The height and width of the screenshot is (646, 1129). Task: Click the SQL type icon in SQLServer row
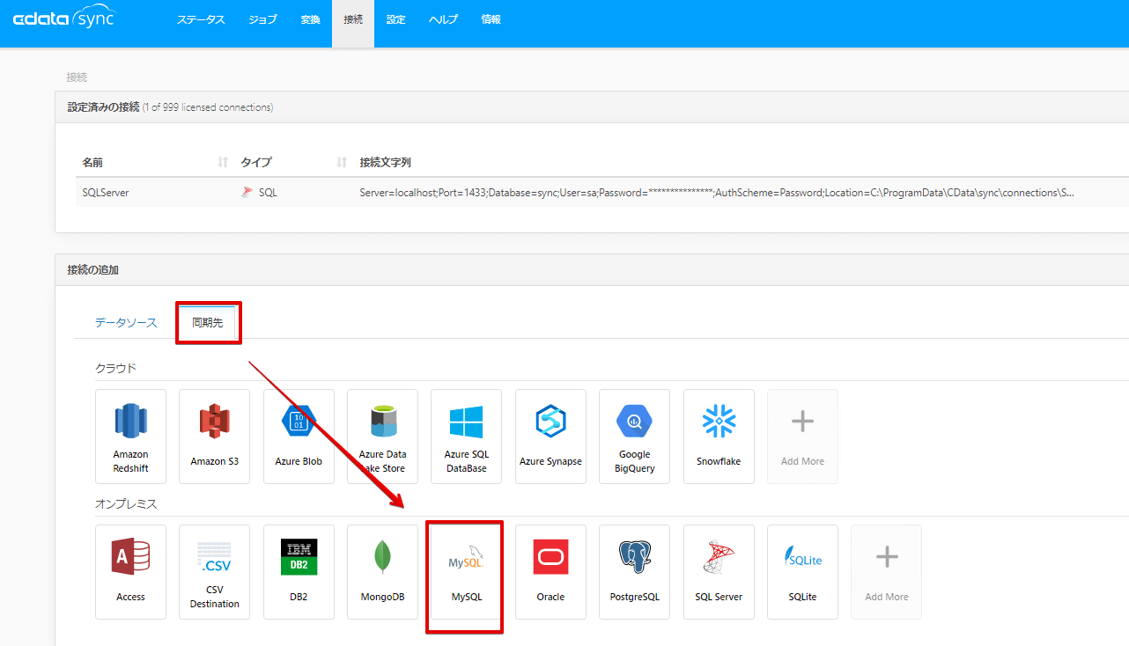[247, 192]
